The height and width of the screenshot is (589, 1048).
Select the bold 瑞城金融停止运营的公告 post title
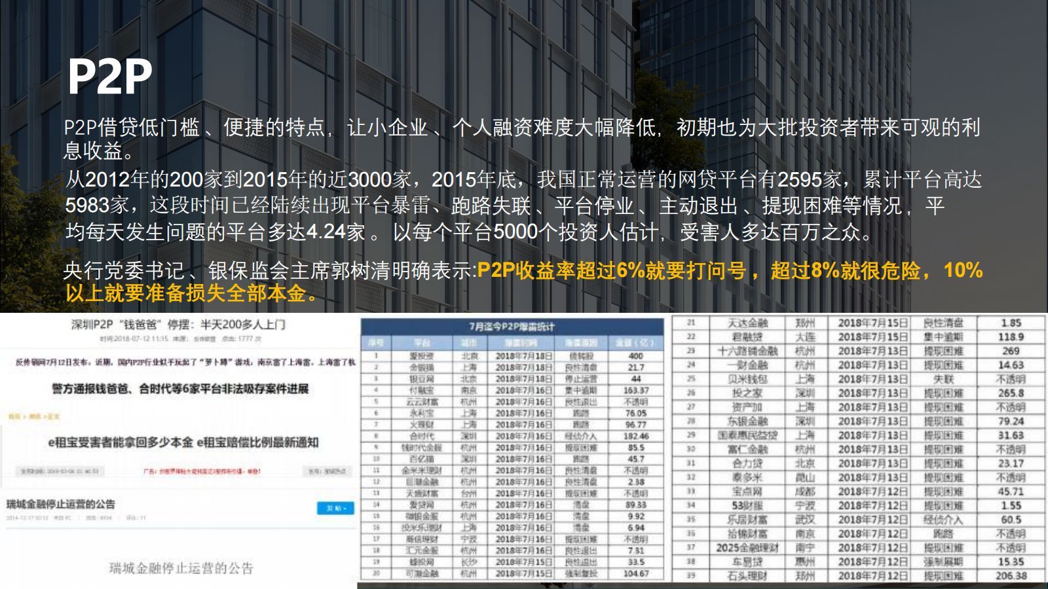pyautogui.click(x=61, y=504)
